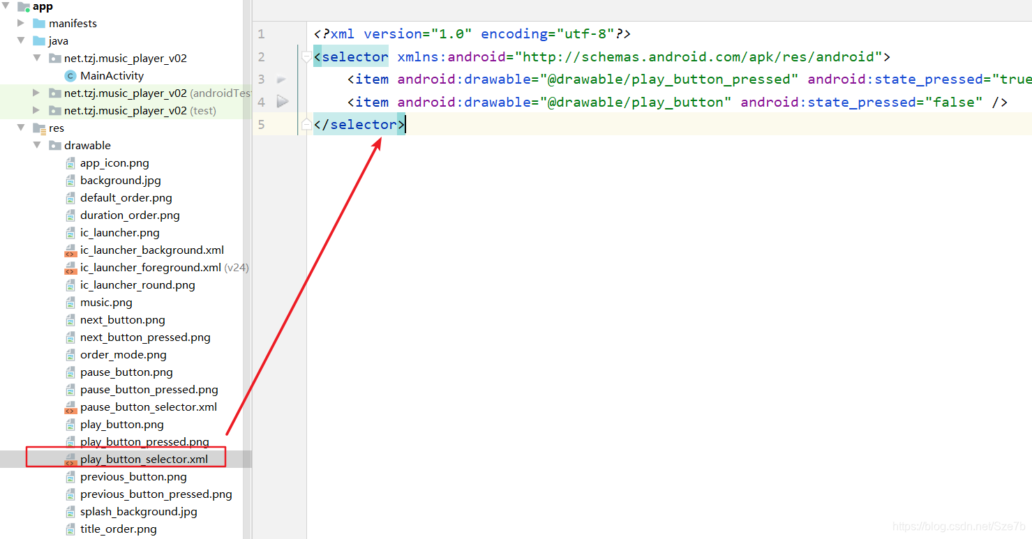The image size is (1032, 539).
Task: Select ic_launcher.png in the tree
Action: tap(119, 233)
